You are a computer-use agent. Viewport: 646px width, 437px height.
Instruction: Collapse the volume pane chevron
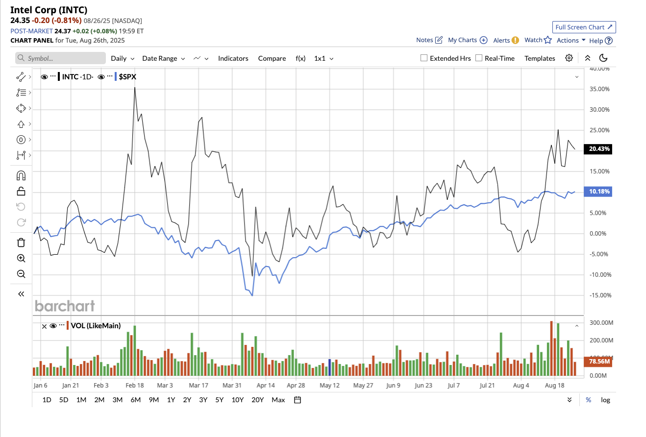pos(576,326)
